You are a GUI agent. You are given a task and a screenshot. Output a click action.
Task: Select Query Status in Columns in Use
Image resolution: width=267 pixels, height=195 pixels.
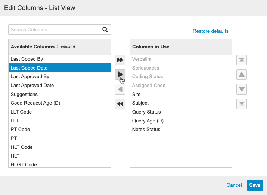click(x=146, y=112)
